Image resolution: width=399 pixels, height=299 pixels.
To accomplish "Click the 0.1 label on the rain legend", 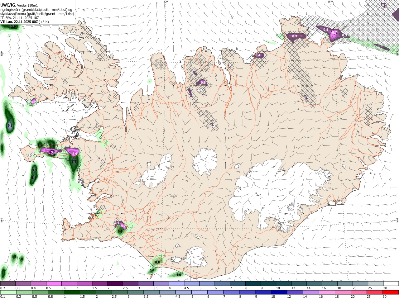I will tap(3, 297).
